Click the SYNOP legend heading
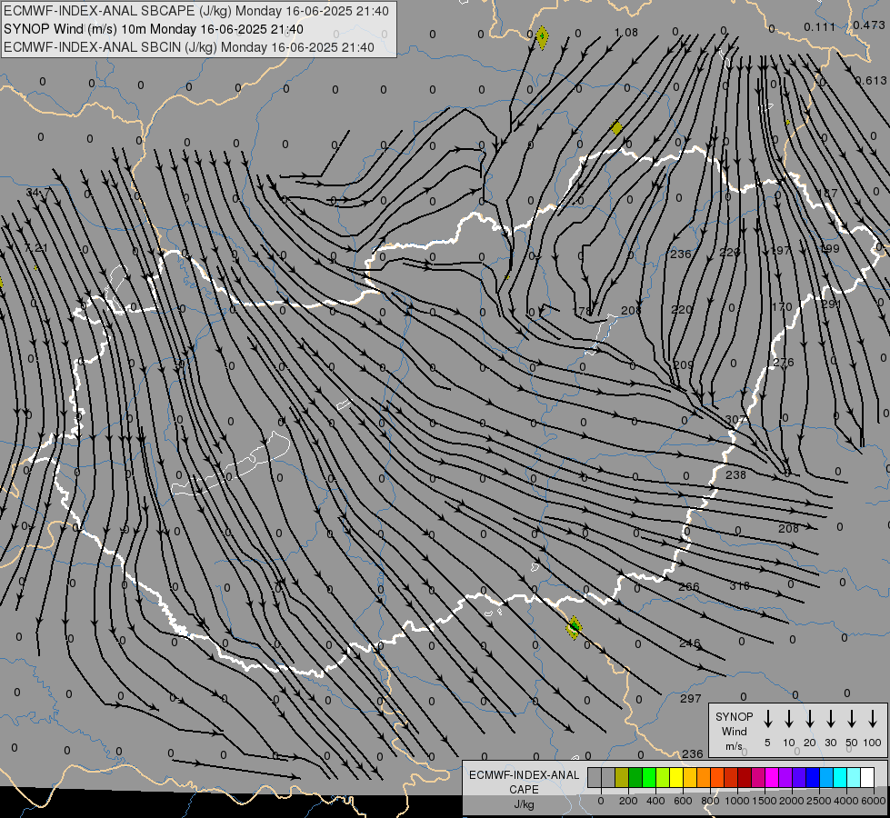Image resolution: width=890 pixels, height=818 pixels. pyautogui.click(x=734, y=716)
